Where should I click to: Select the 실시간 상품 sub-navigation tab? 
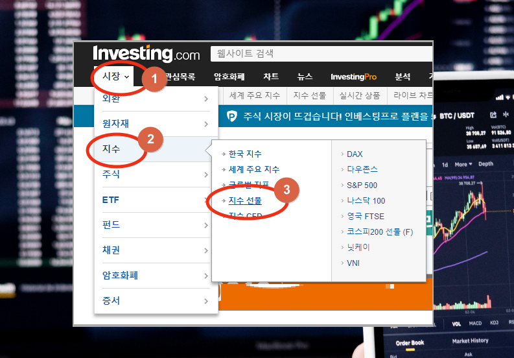(x=360, y=95)
